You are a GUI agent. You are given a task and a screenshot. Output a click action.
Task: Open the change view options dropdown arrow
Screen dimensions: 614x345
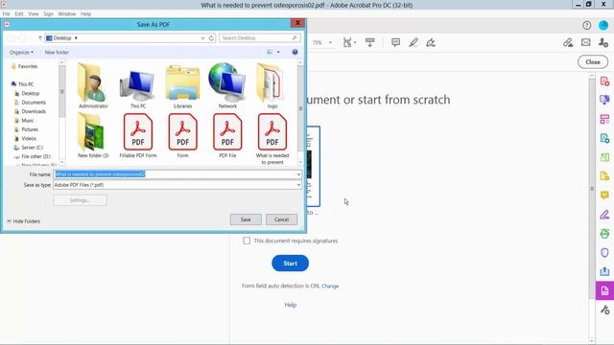[x=278, y=52]
